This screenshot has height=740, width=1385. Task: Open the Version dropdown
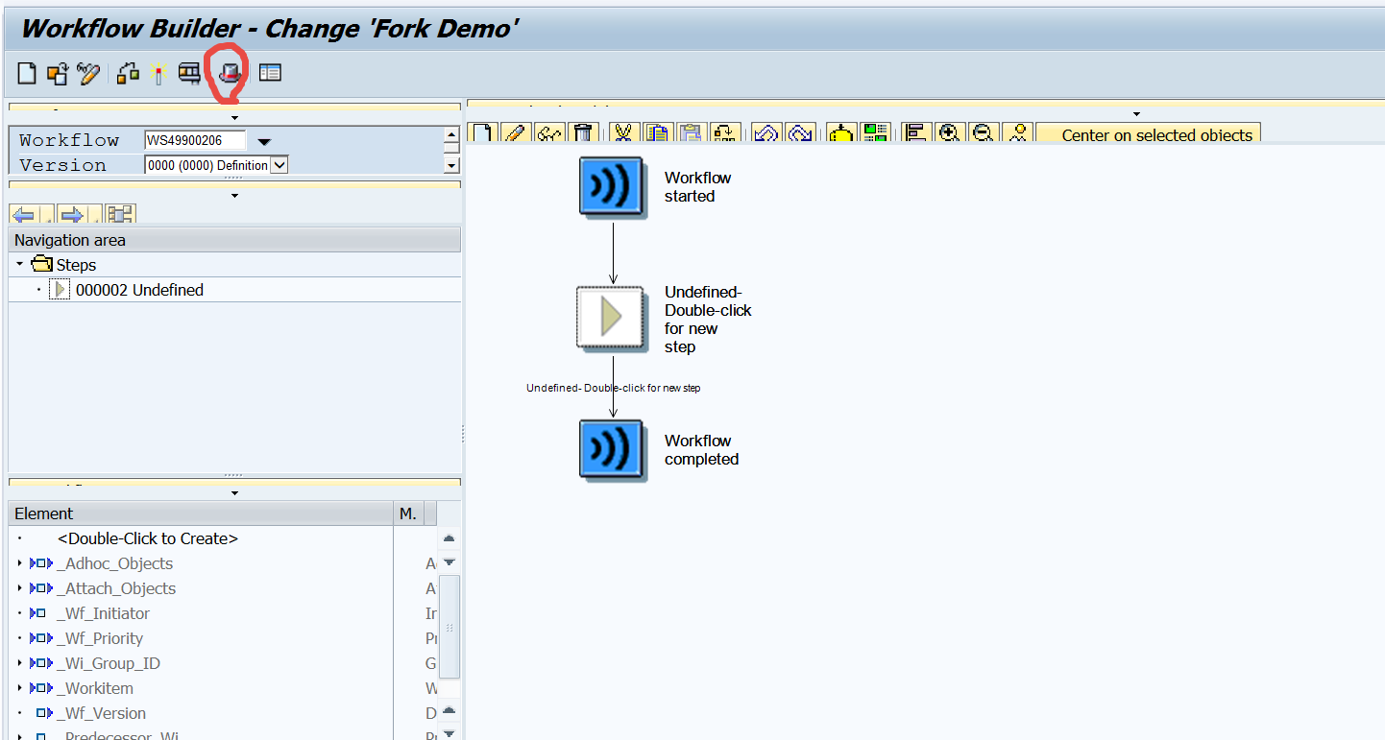coord(279,165)
